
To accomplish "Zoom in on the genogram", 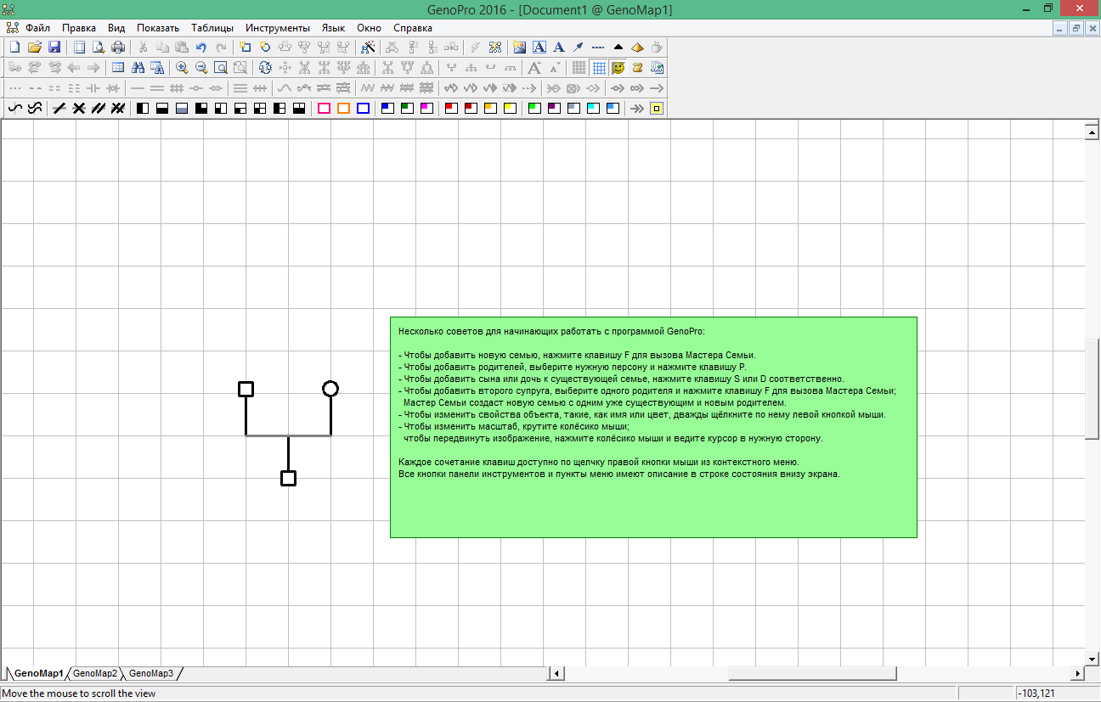I will tap(182, 68).
